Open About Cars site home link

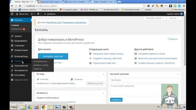pos(22,14)
